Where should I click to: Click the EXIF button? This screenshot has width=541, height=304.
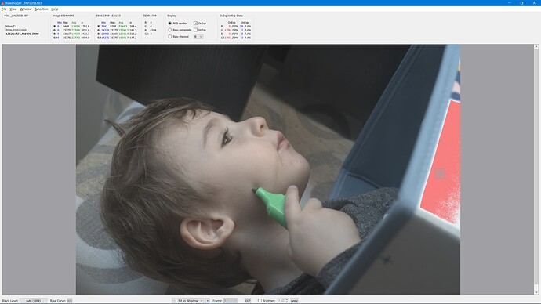(248, 301)
